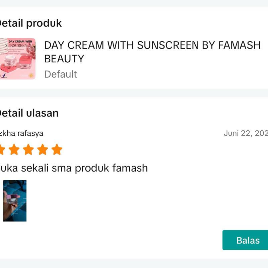268x268 pixels.
Task: Click the Detail ulasan section heading
Action: pyautogui.click(x=29, y=113)
